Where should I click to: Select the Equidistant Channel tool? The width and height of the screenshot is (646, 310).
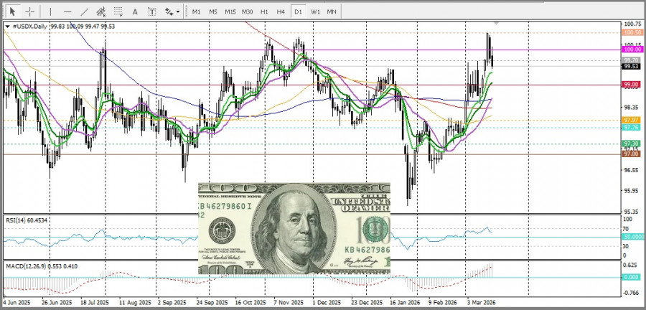pos(101,11)
